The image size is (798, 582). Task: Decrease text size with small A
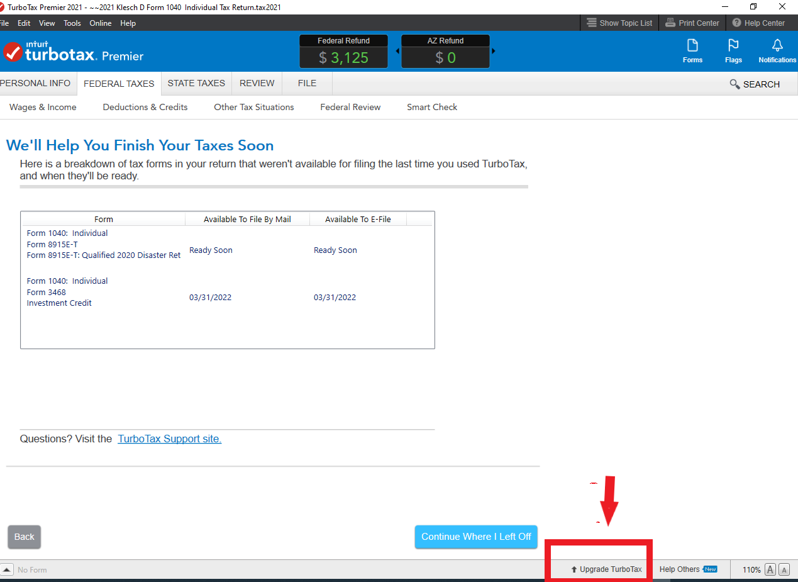pos(784,569)
